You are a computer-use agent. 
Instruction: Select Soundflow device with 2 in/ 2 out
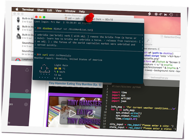tap(22, 44)
